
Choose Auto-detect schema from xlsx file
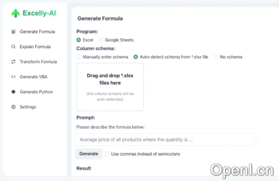(136, 57)
